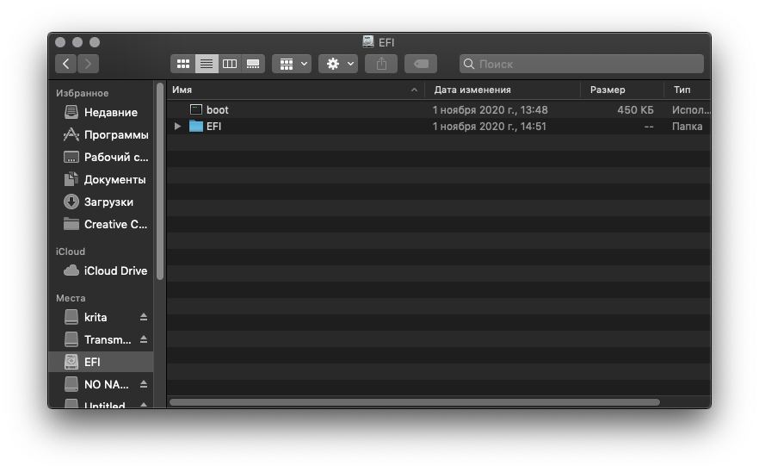759x472 pixels.
Task: Go forward with the right arrow button
Action: click(x=88, y=64)
